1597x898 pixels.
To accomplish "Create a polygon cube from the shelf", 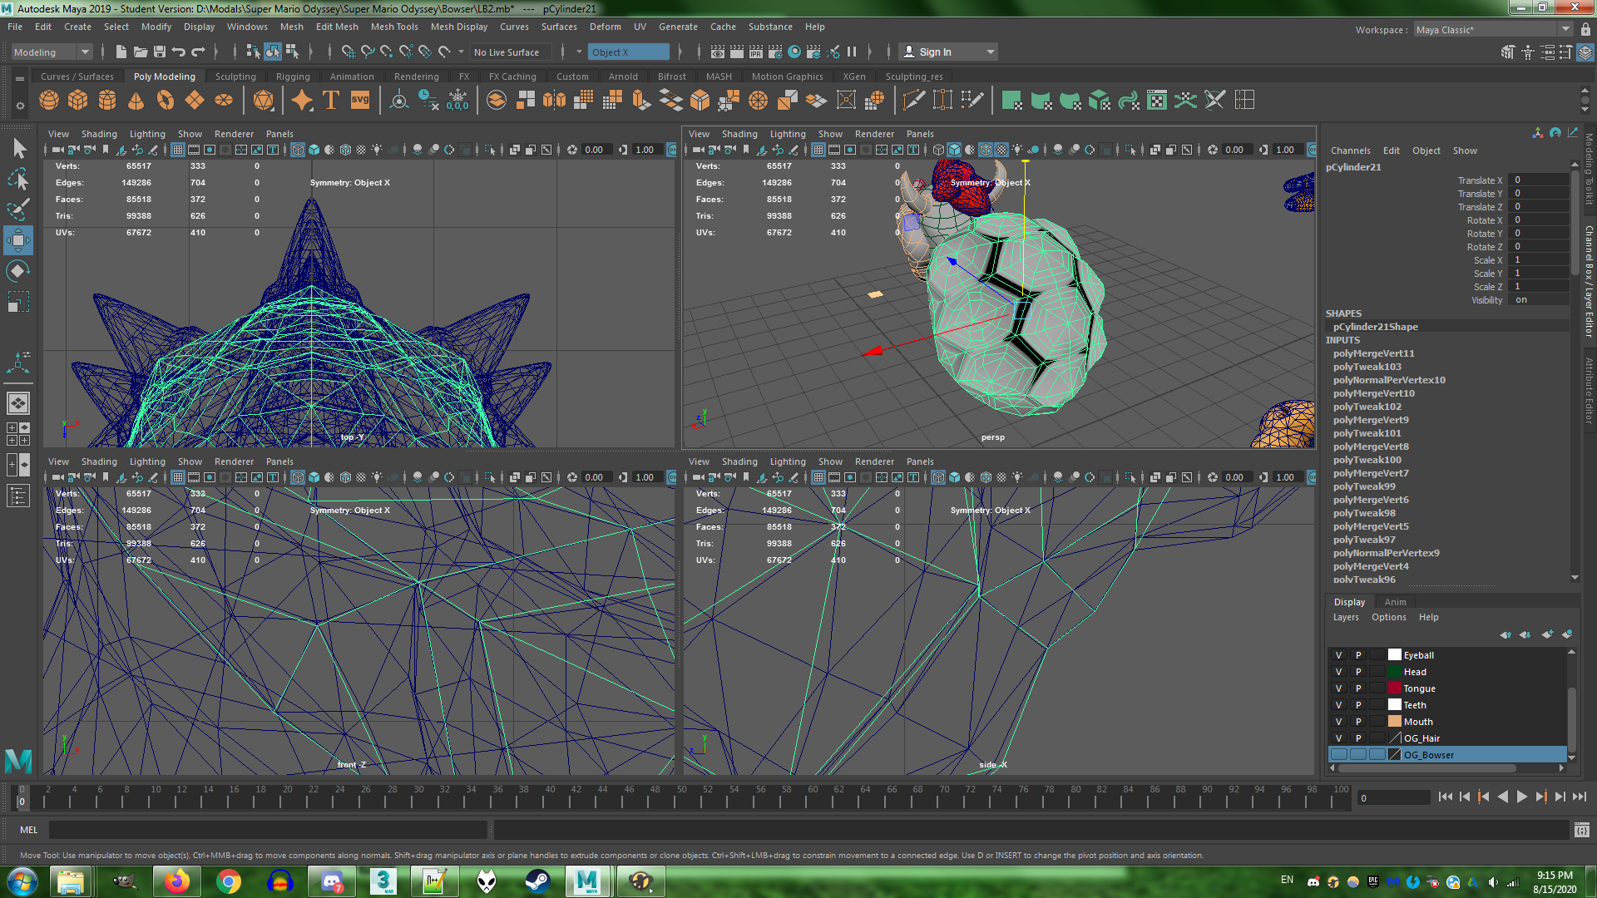I will tap(78, 101).
